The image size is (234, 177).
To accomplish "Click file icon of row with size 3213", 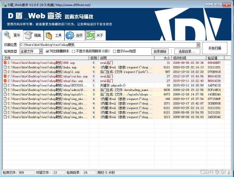I will 5,117.
